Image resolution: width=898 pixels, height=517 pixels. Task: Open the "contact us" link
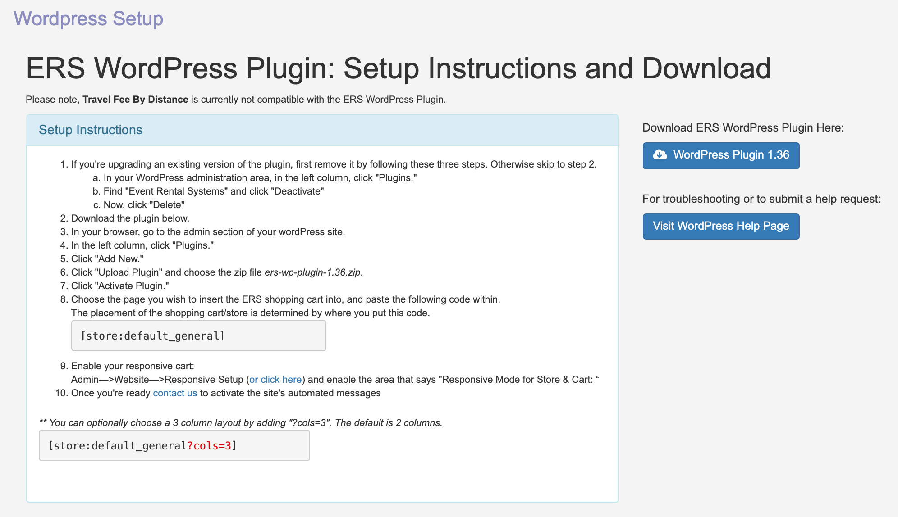click(x=175, y=393)
